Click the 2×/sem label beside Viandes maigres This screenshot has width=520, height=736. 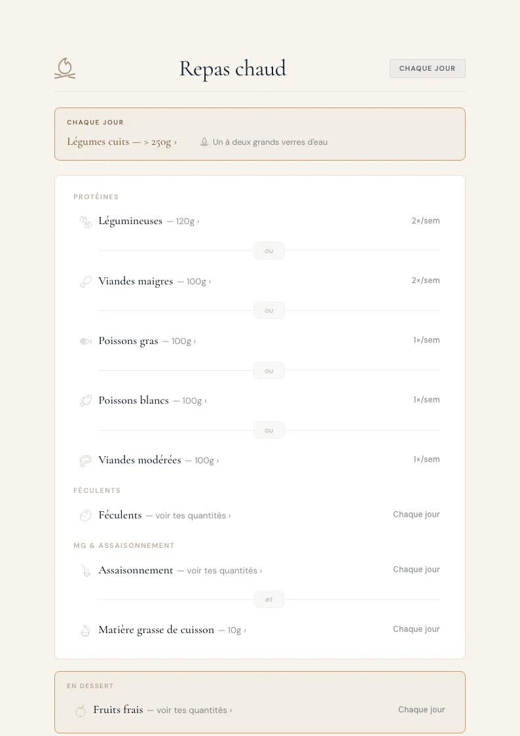click(x=426, y=281)
